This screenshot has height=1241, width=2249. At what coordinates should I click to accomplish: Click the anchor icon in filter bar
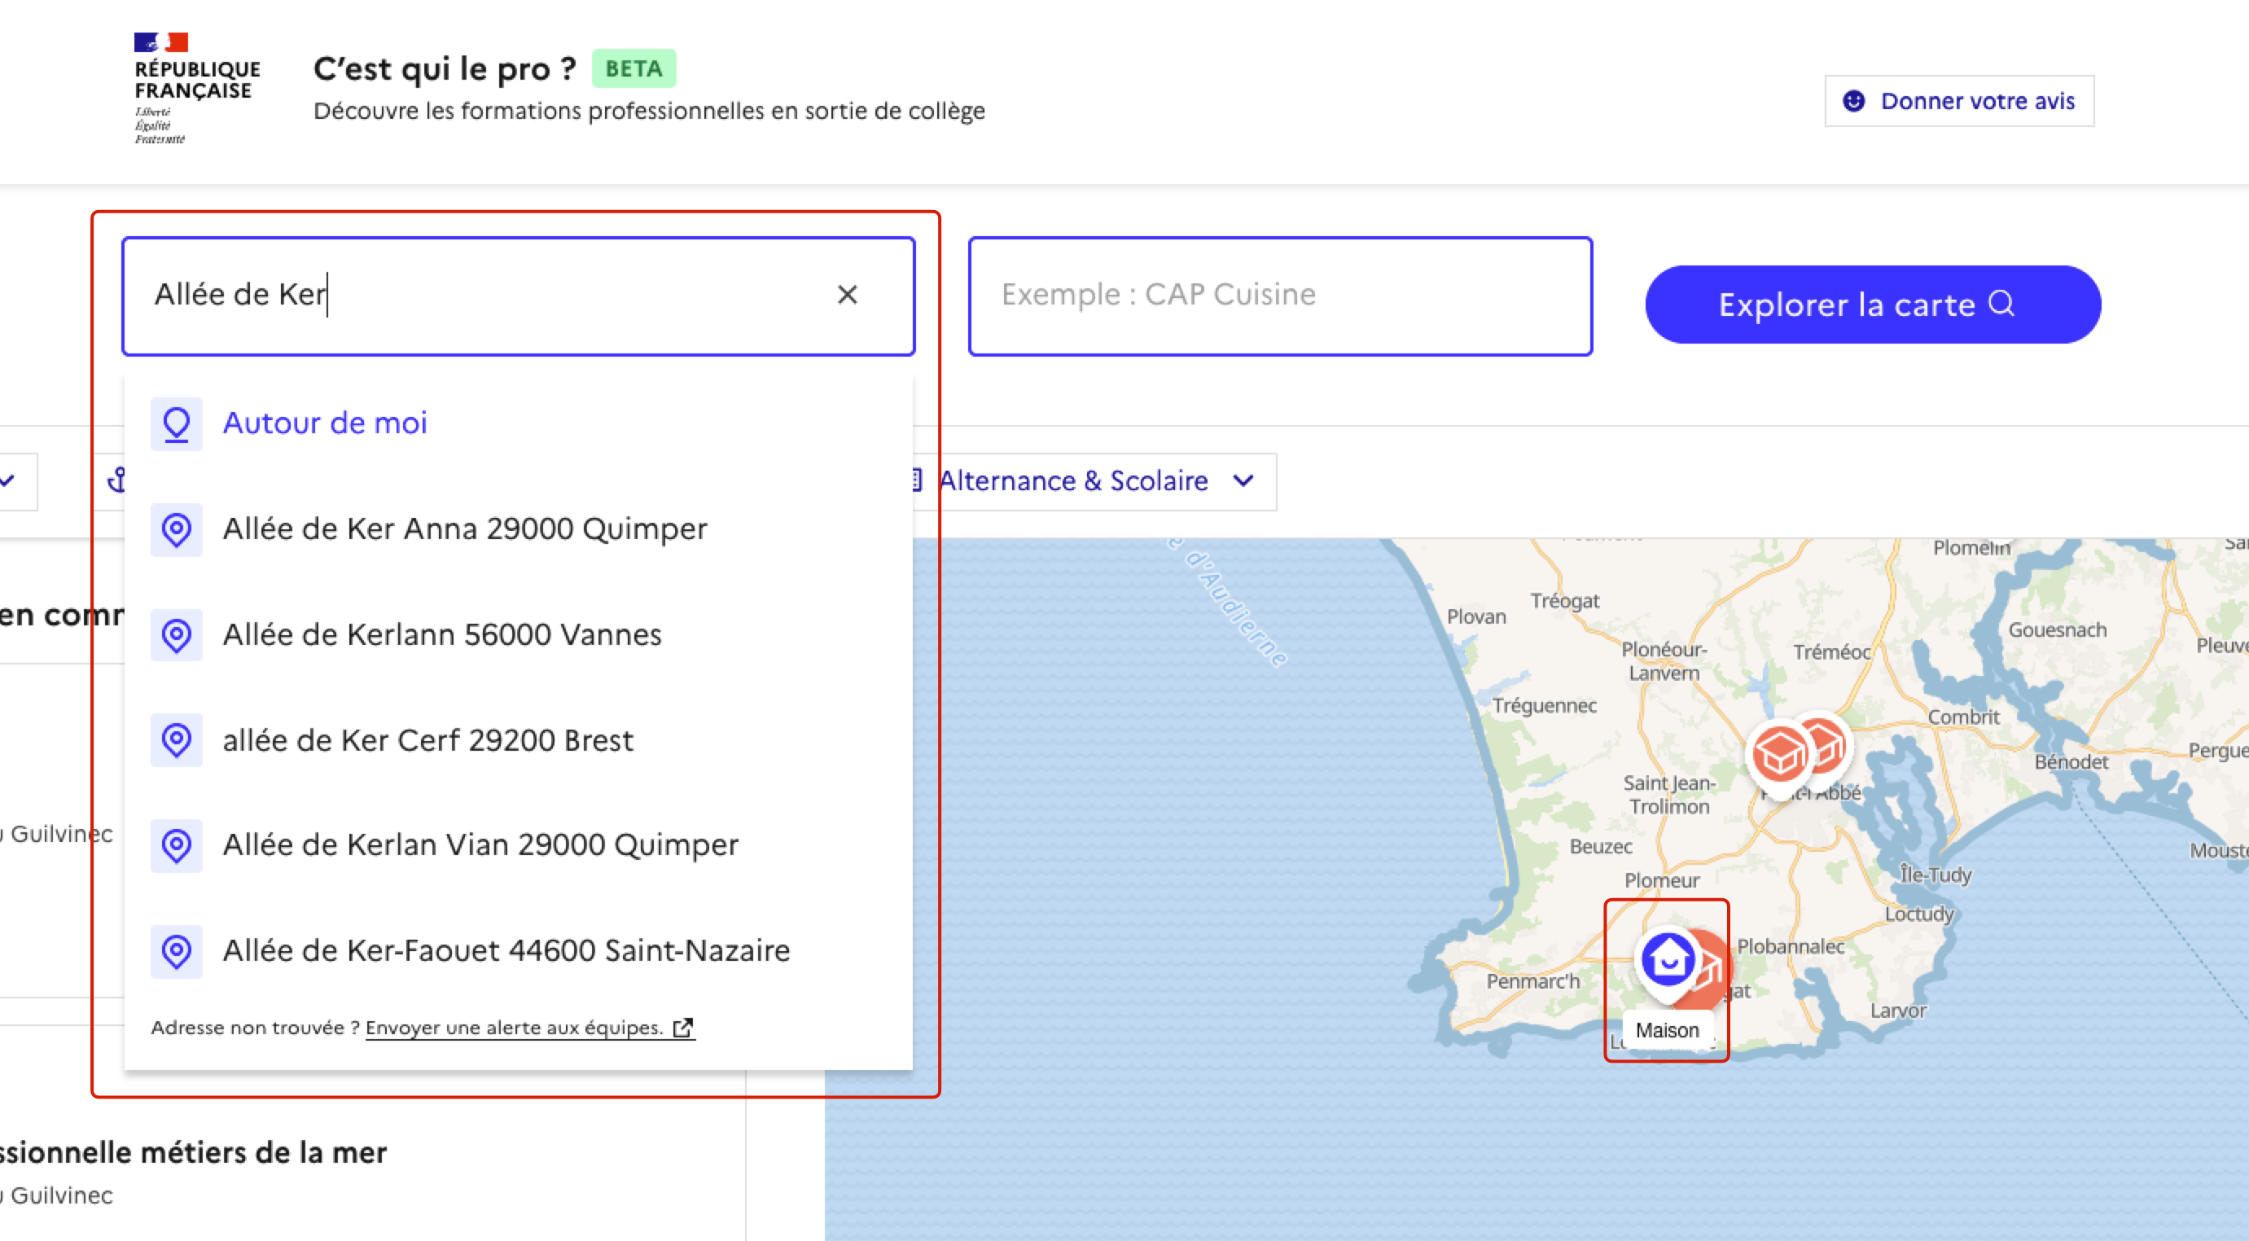[x=116, y=480]
